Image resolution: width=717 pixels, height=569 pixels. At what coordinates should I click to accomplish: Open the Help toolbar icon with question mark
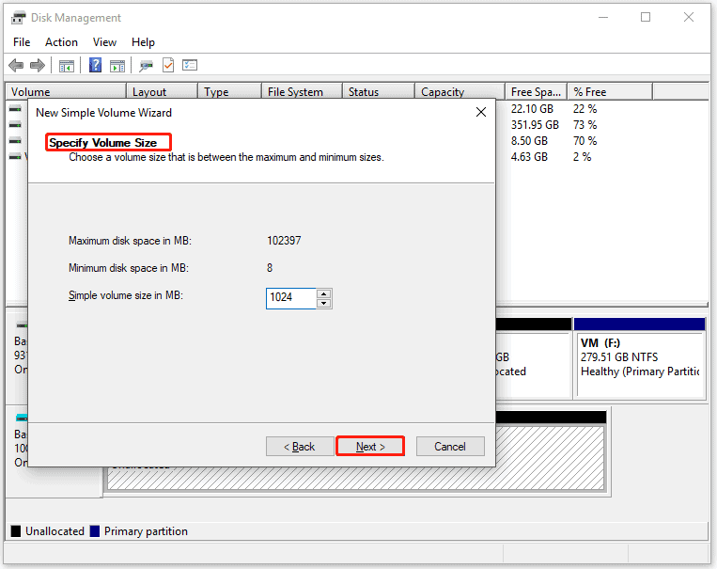pos(95,65)
